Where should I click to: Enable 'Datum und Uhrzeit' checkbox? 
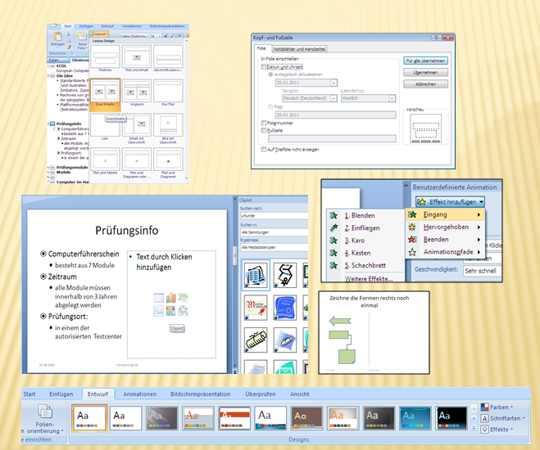pos(264,67)
